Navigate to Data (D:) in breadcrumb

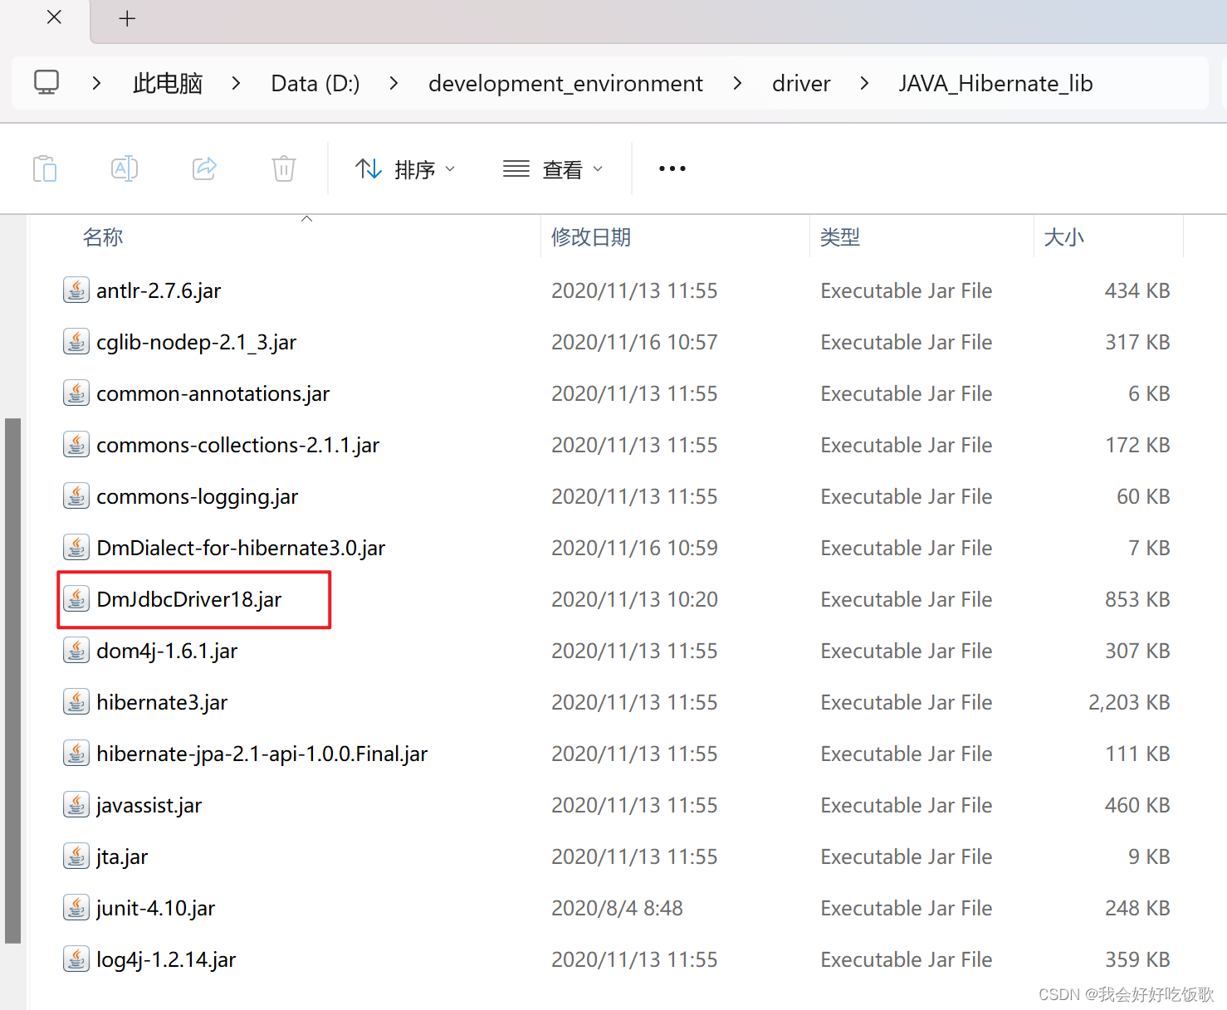315,83
